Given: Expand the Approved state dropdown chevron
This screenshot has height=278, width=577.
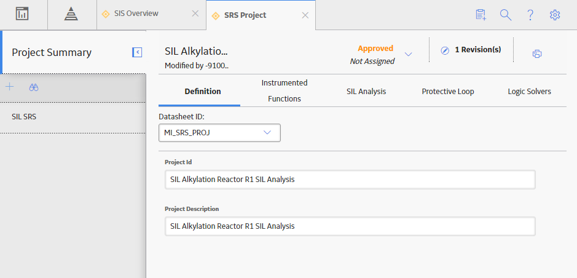Looking at the screenshot, I should 408,54.
